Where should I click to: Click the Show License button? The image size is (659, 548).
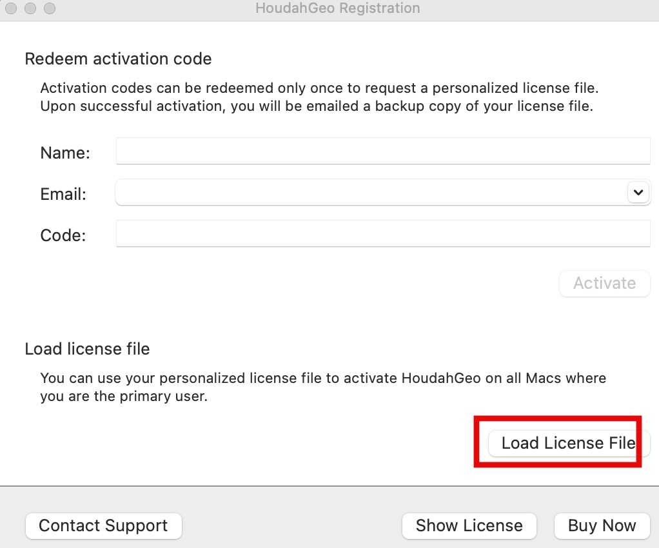click(x=469, y=525)
